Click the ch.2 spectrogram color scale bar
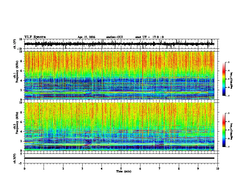 click(224, 130)
